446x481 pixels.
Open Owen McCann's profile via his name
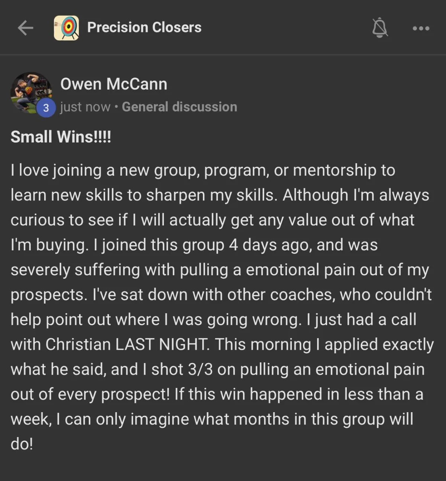coord(114,84)
